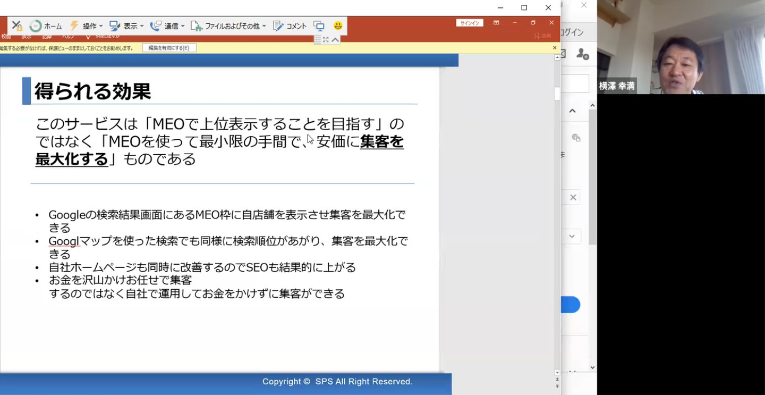This screenshot has width=765, height=395.
Task: Click the underlined text 最大化する
Action: pyautogui.click(x=72, y=159)
